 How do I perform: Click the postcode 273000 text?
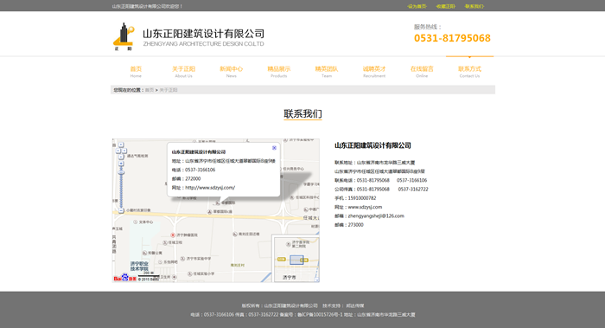coord(355,225)
